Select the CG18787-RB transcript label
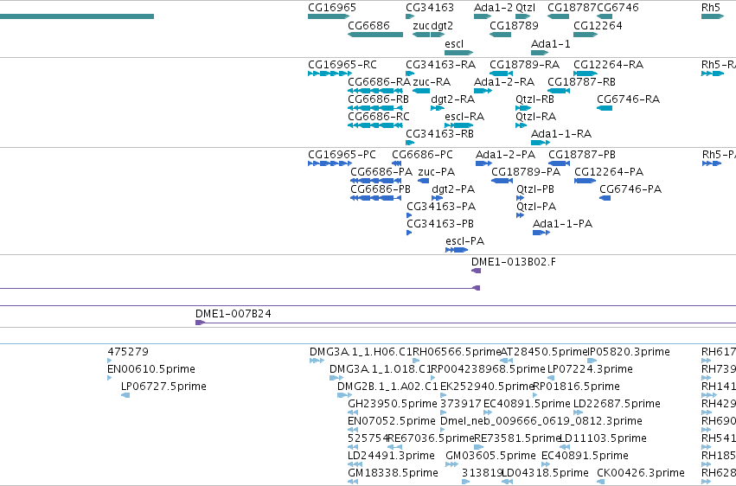Image resolution: width=736 pixels, height=486 pixels. [x=581, y=82]
